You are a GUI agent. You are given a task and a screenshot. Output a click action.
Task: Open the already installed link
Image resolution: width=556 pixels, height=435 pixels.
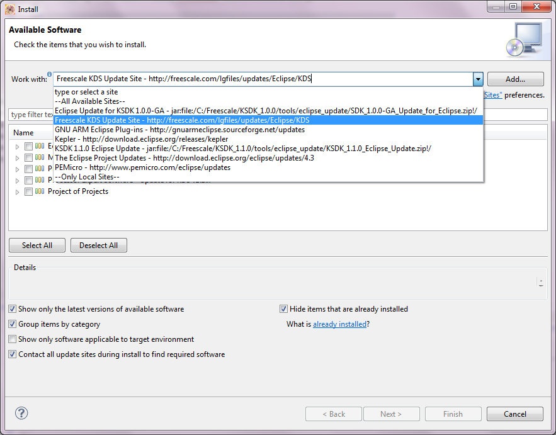point(339,324)
